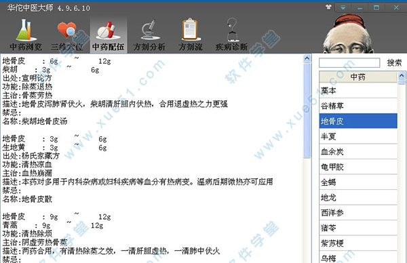Select 龟甲胶 in the herb list
The image size is (407, 263).
tap(358, 167)
